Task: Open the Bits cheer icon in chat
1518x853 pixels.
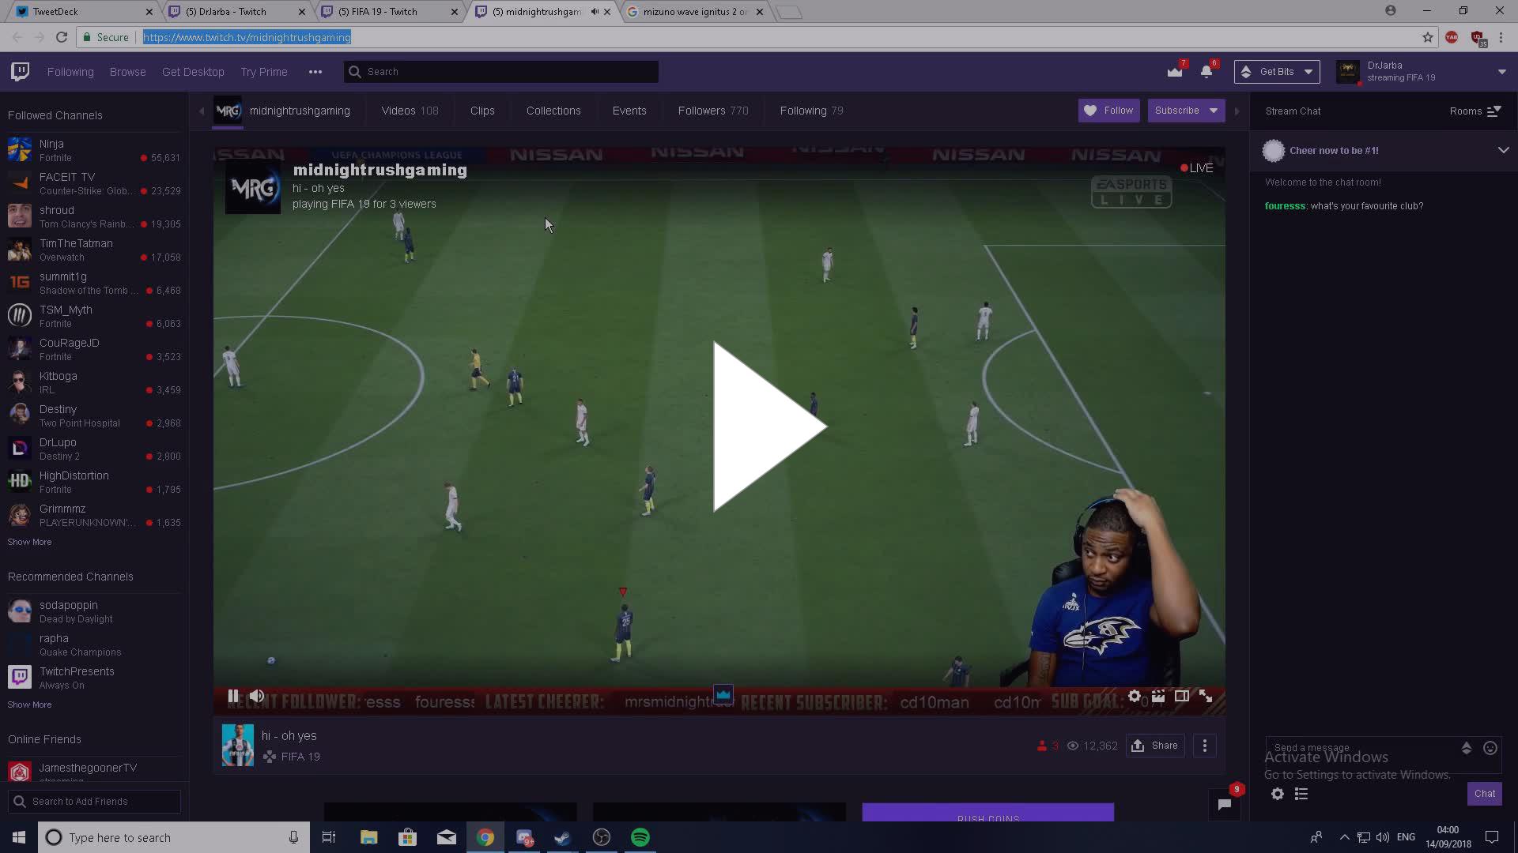Action: (x=1467, y=748)
